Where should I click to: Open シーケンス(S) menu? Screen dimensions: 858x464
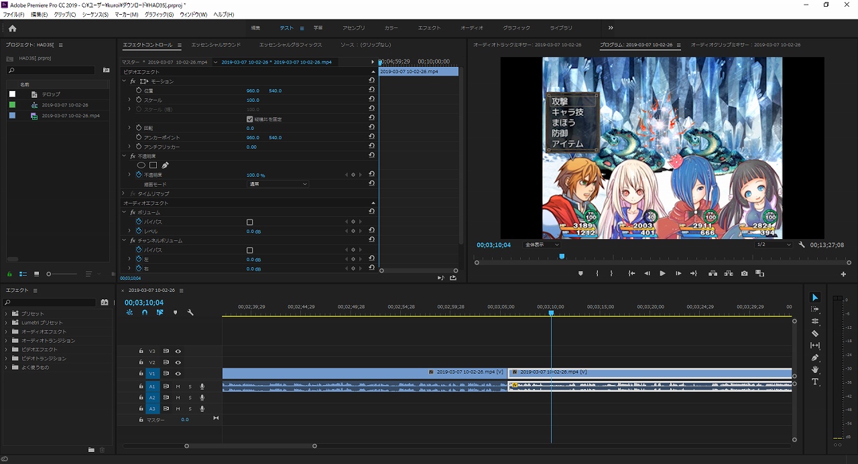point(95,15)
